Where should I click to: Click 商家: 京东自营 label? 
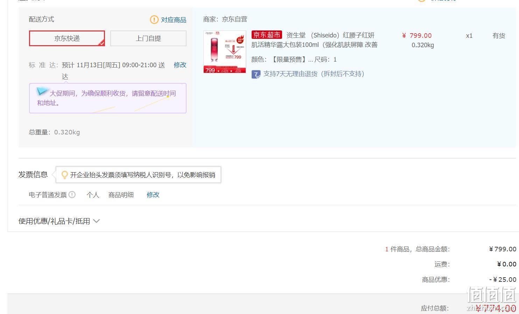pos(225,19)
